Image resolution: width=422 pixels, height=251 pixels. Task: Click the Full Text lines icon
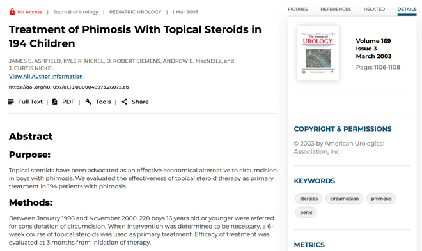(x=10, y=102)
